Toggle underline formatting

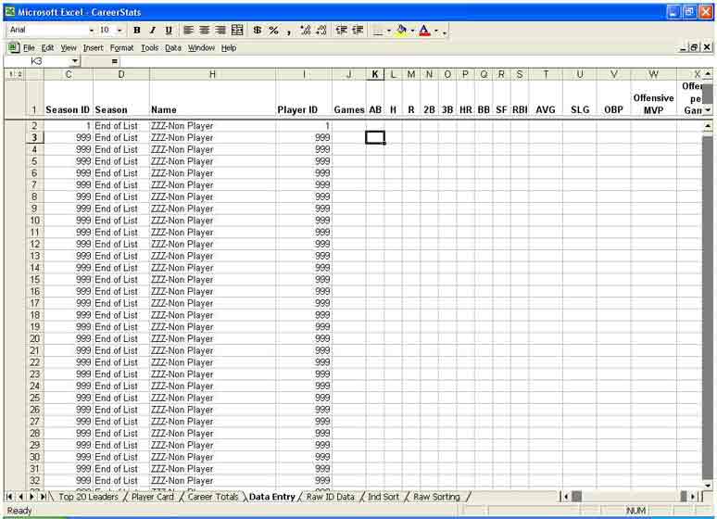point(169,31)
